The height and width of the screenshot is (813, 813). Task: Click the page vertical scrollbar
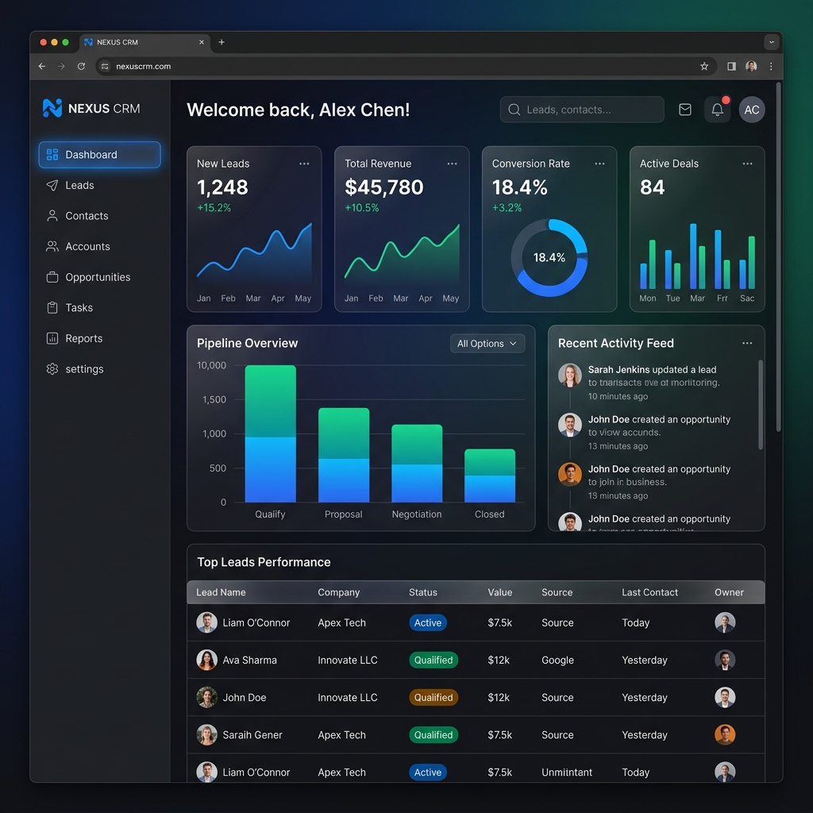778,256
